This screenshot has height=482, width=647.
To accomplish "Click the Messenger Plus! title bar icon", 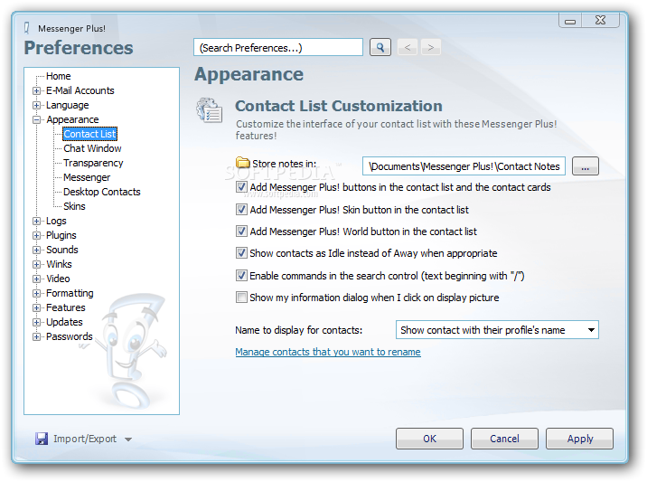I will tap(27, 28).
